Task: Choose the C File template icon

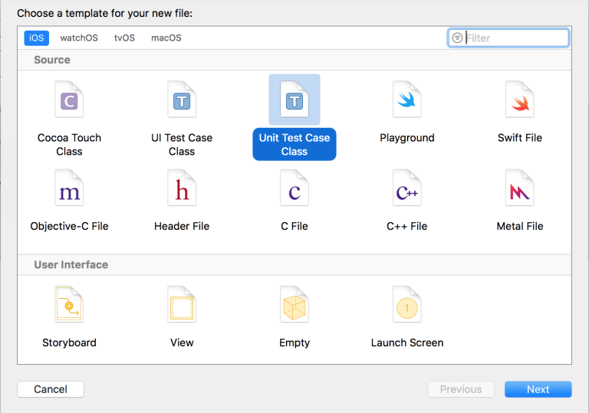Action: (294, 189)
